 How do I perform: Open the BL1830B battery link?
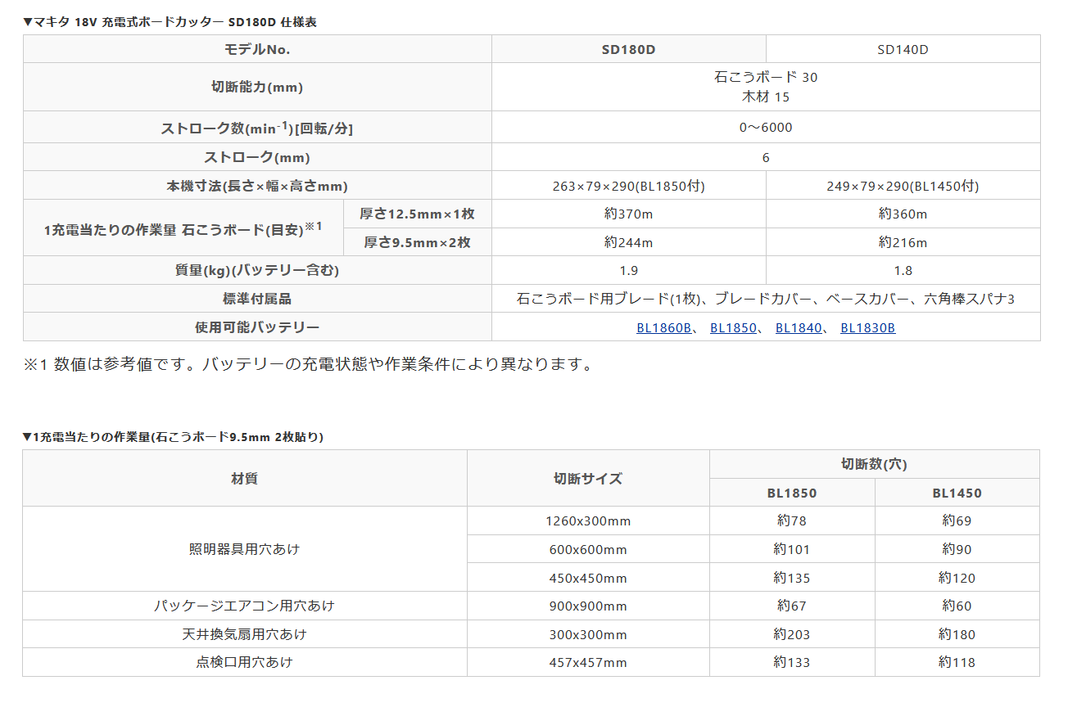tap(868, 327)
